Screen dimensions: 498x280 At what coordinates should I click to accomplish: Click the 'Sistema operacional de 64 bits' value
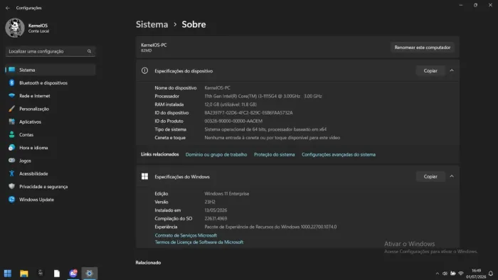(x=265, y=129)
